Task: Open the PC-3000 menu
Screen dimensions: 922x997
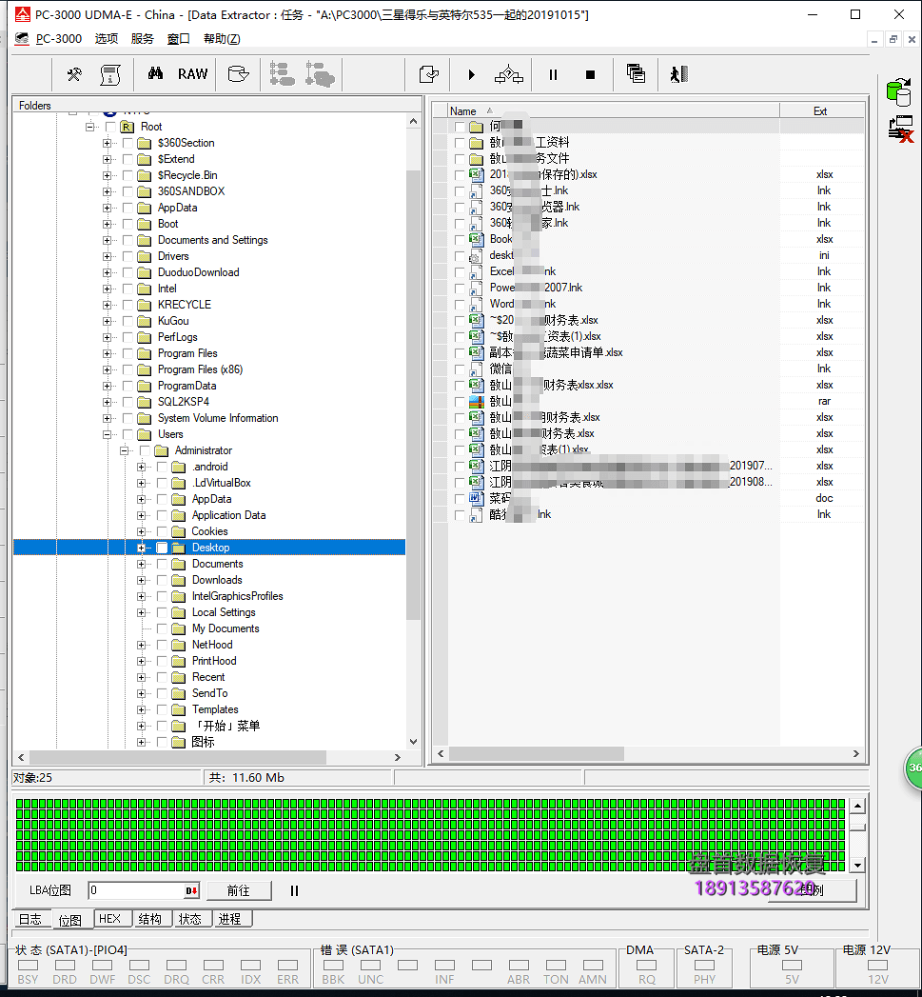Action: pos(59,39)
